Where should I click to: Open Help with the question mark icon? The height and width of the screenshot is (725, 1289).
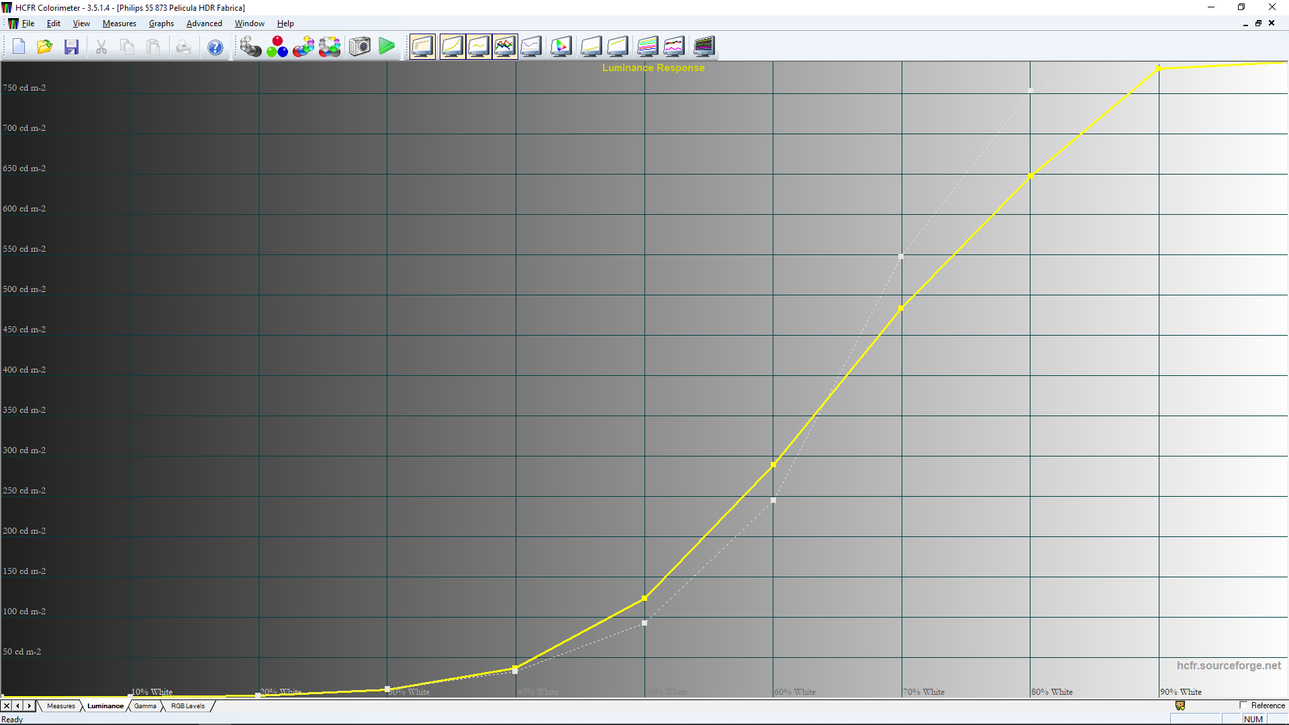(x=215, y=47)
